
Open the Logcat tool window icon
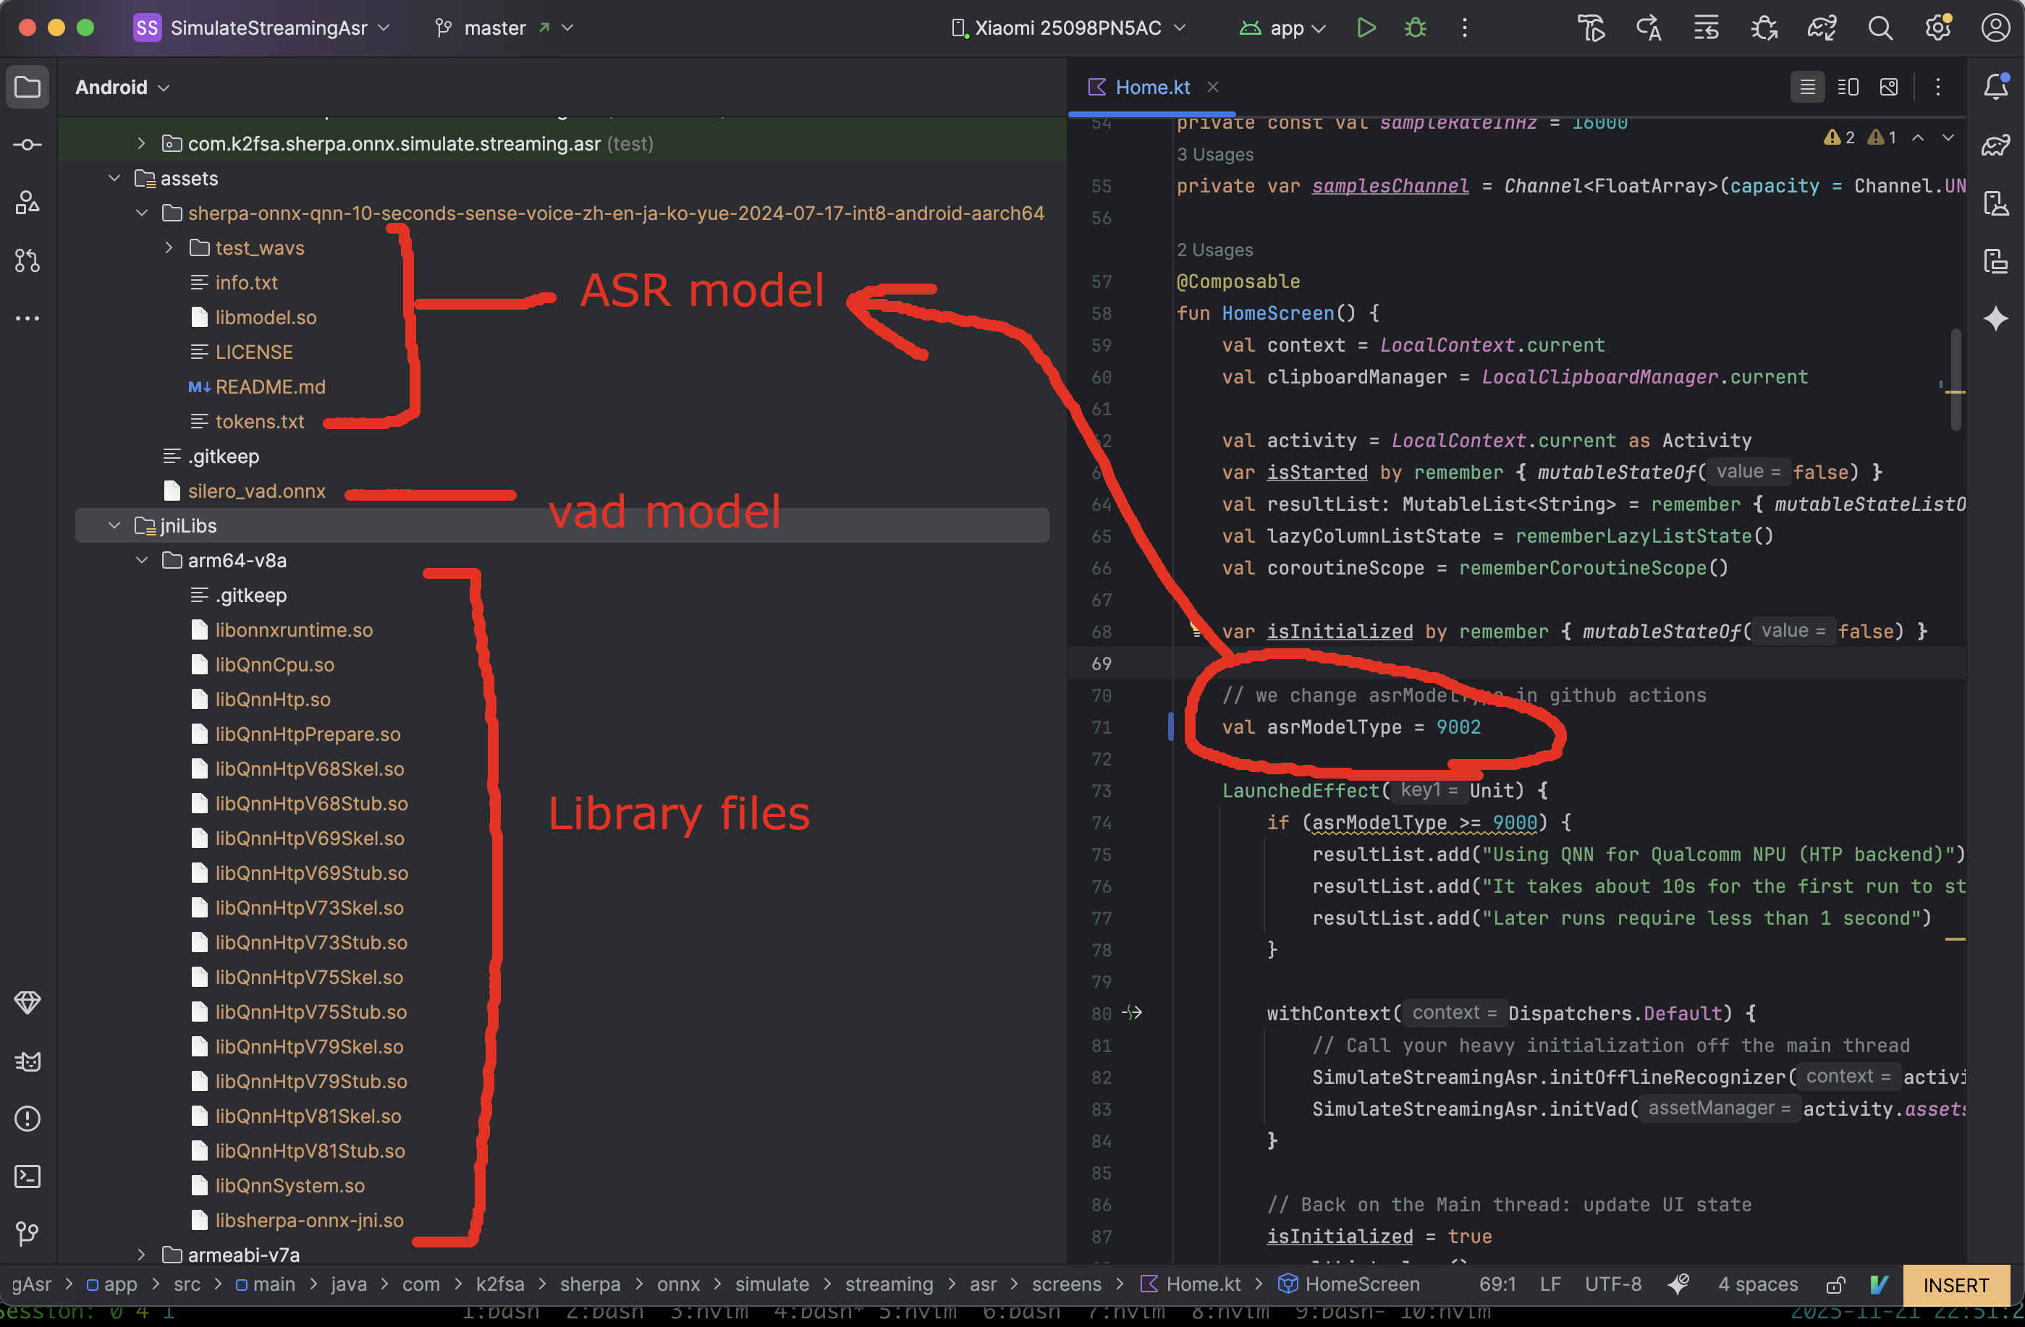[x=28, y=1061]
